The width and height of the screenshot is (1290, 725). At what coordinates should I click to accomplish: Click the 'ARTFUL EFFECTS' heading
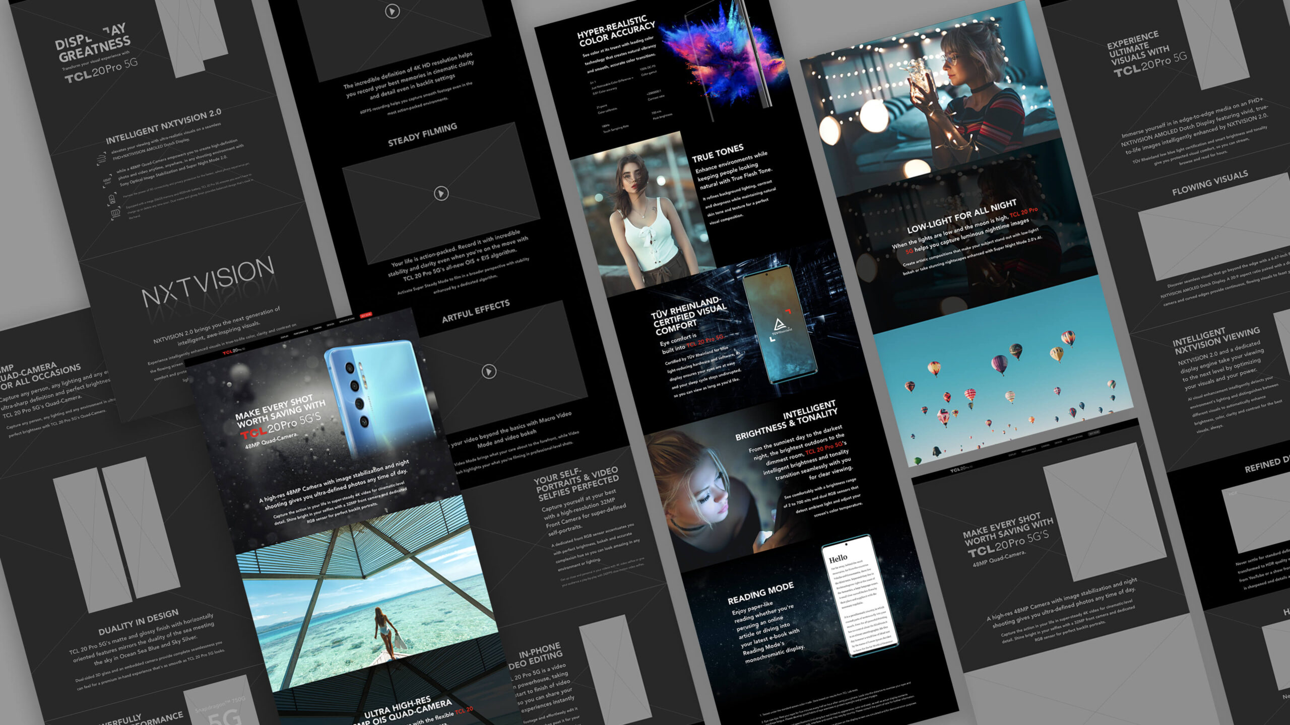[476, 311]
